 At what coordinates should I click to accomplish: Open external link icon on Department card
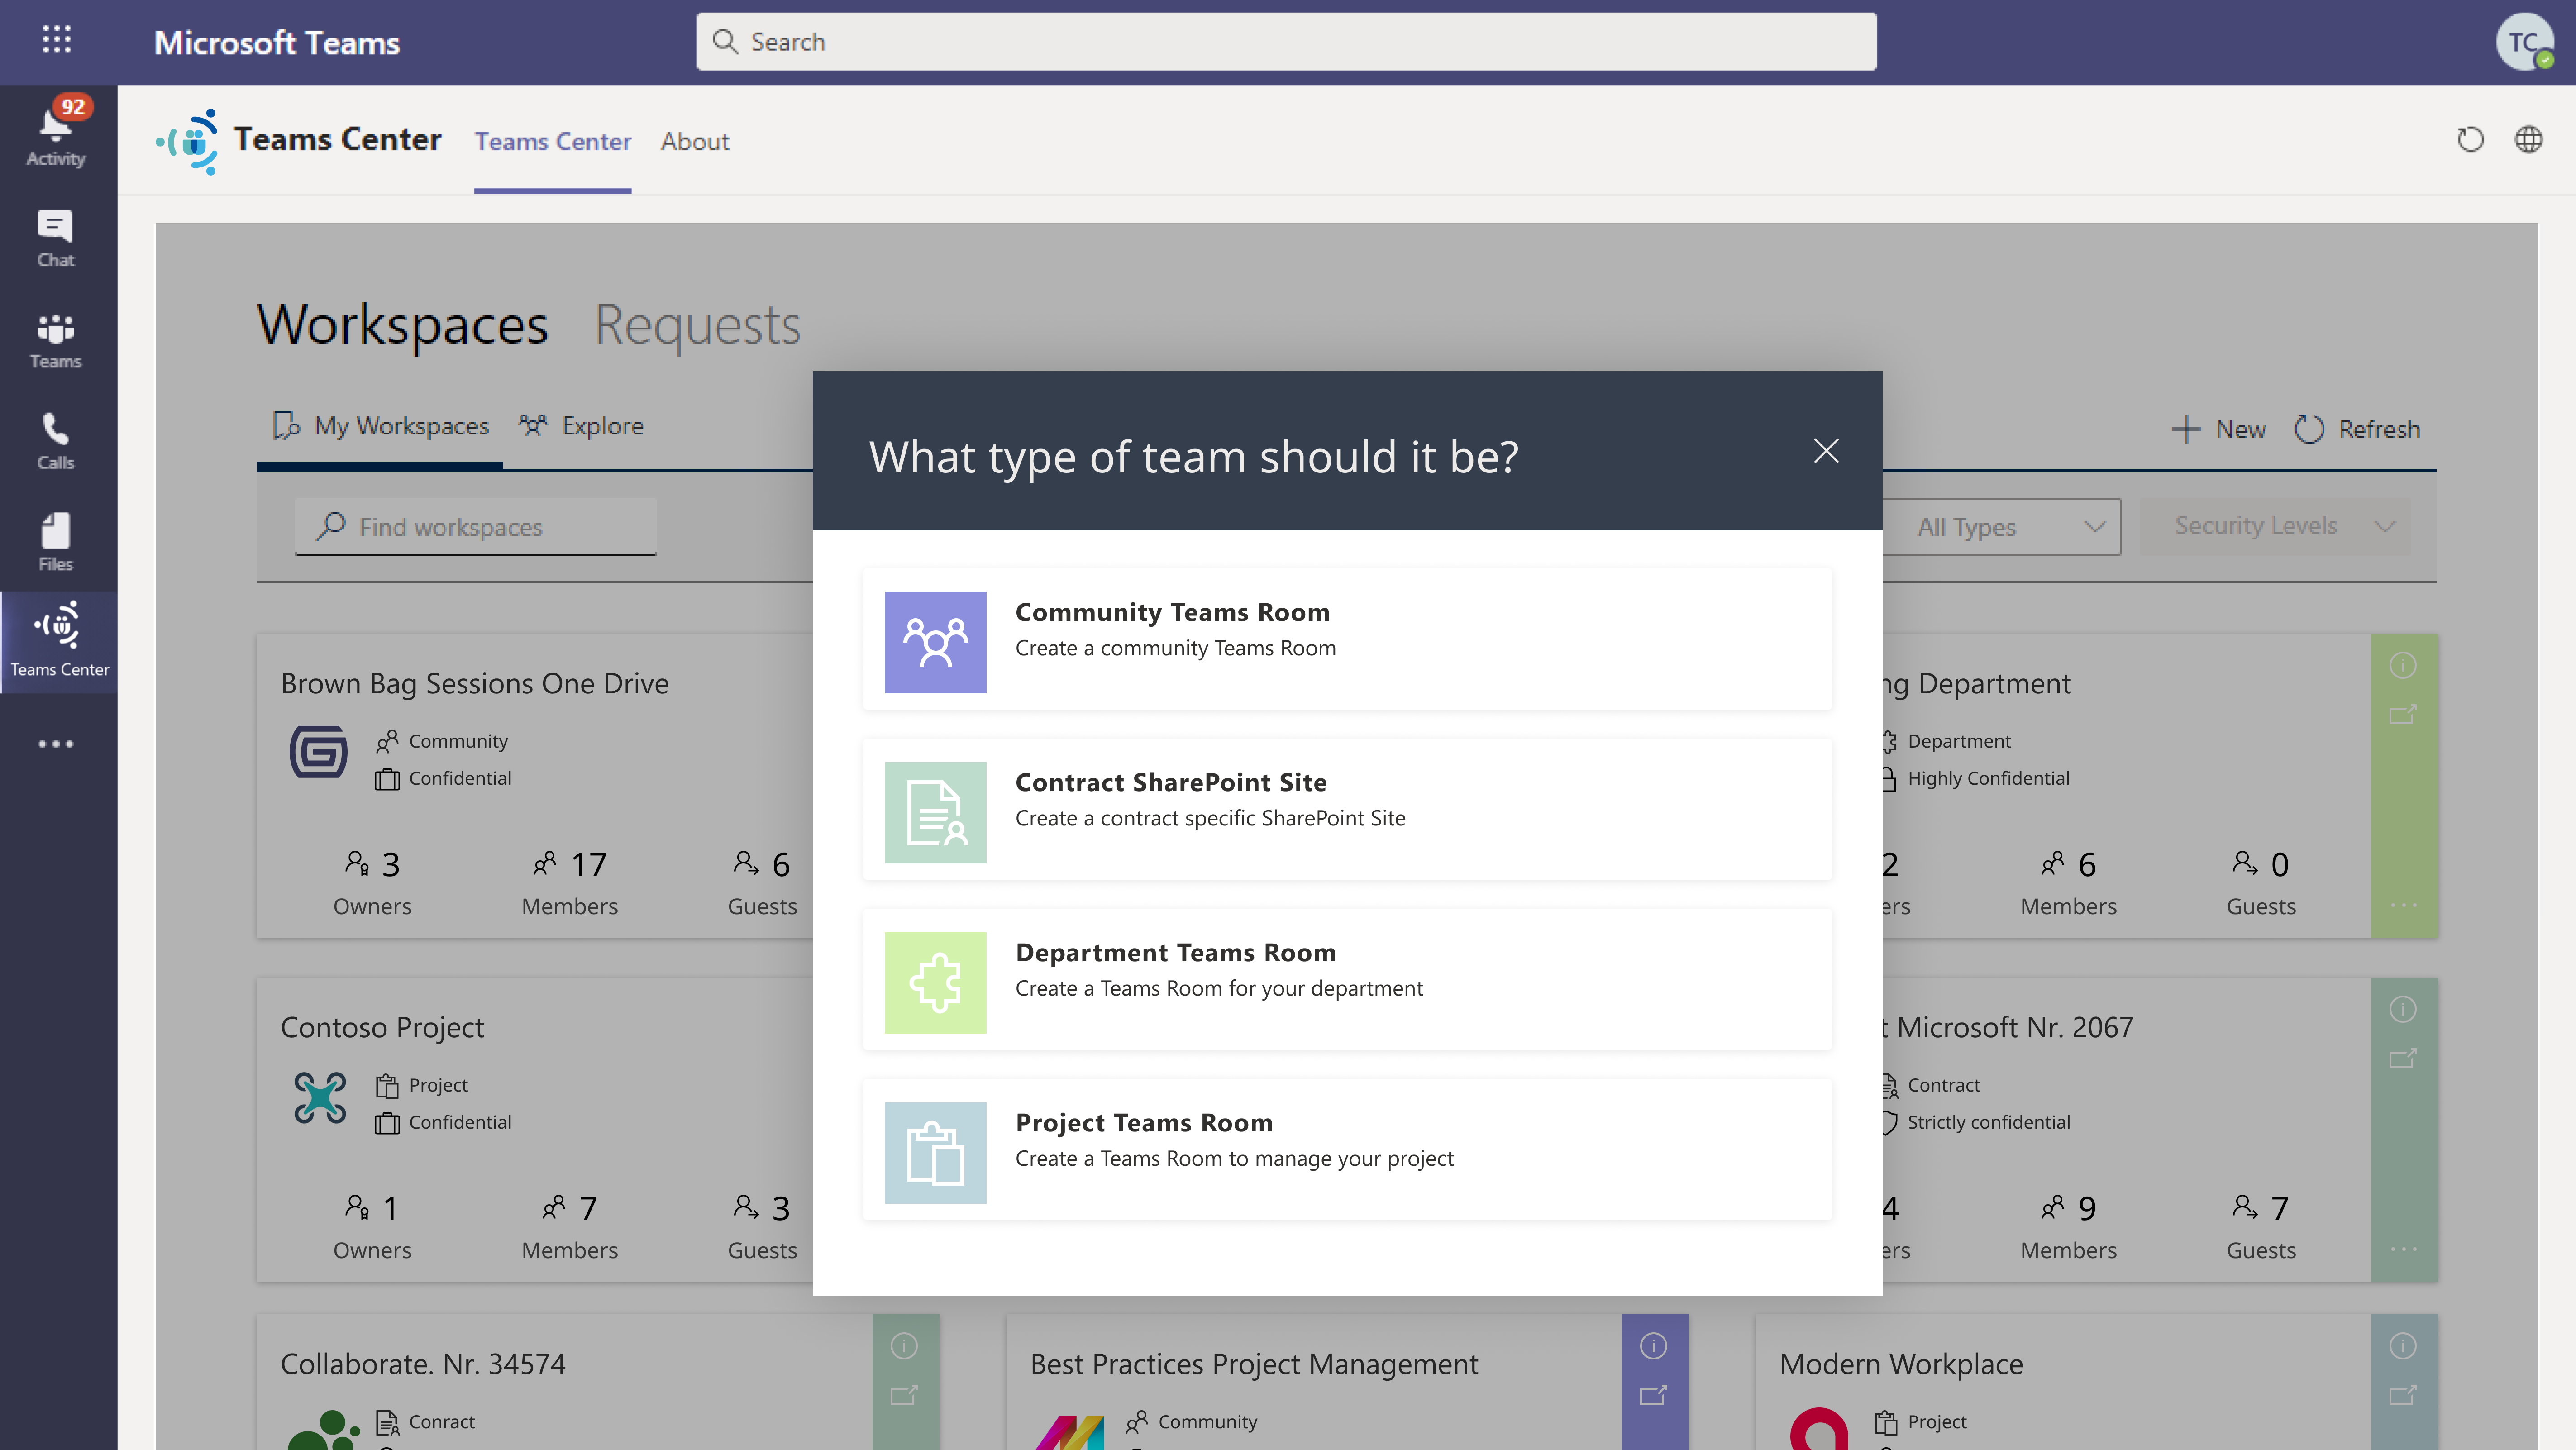tap(2402, 714)
